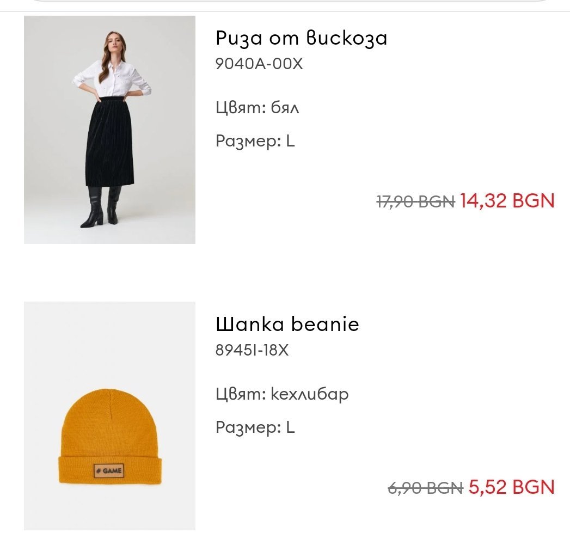Click the crossed-out 6,90 BGN price

pyautogui.click(x=425, y=488)
